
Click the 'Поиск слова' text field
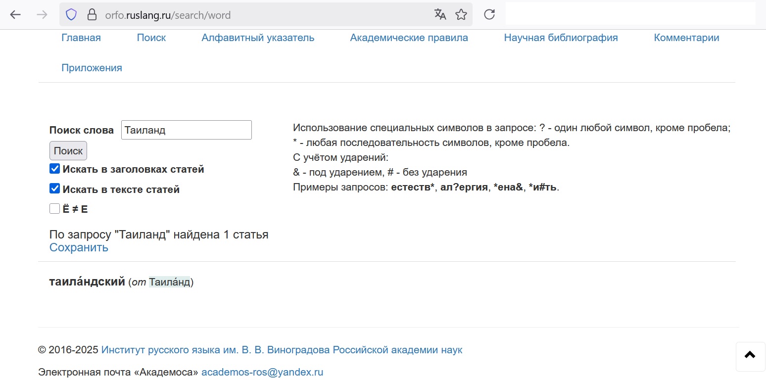tap(186, 130)
